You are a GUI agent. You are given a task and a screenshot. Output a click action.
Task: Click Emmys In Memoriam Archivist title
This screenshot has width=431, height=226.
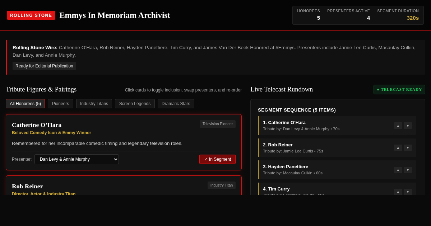pos(115,15)
